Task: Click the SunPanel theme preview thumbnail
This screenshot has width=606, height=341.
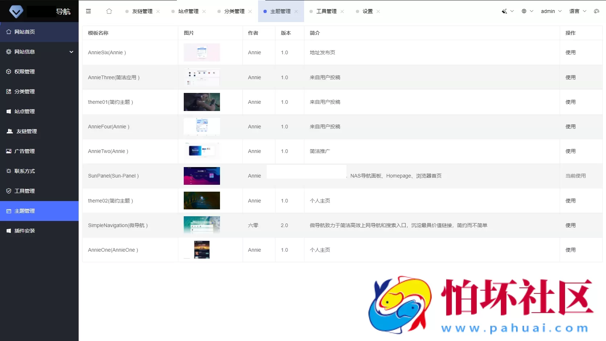Action: [202, 176]
